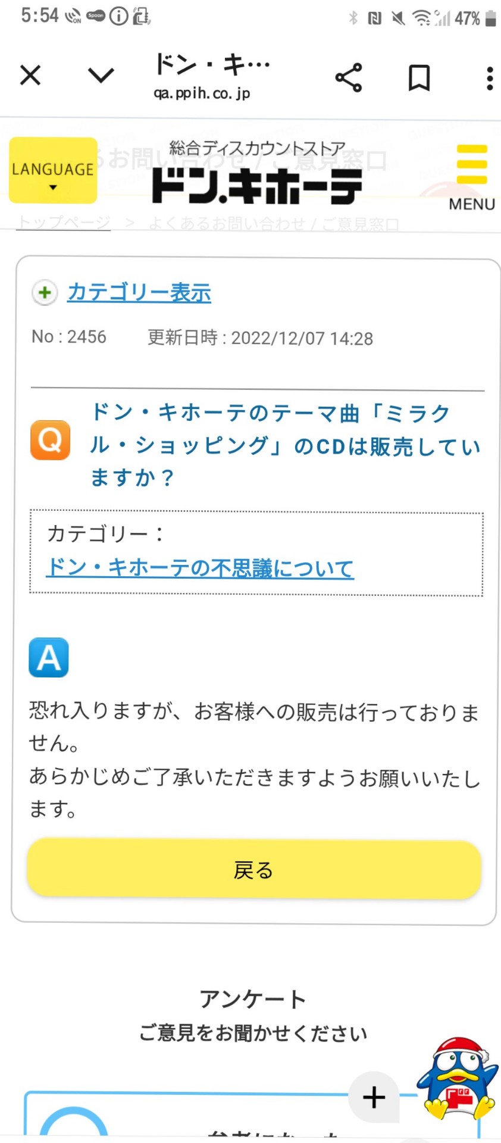Viewport: 501px width, 1143px height.
Task: Tap the green plus beside カテゴリー表示
Action: click(x=44, y=293)
